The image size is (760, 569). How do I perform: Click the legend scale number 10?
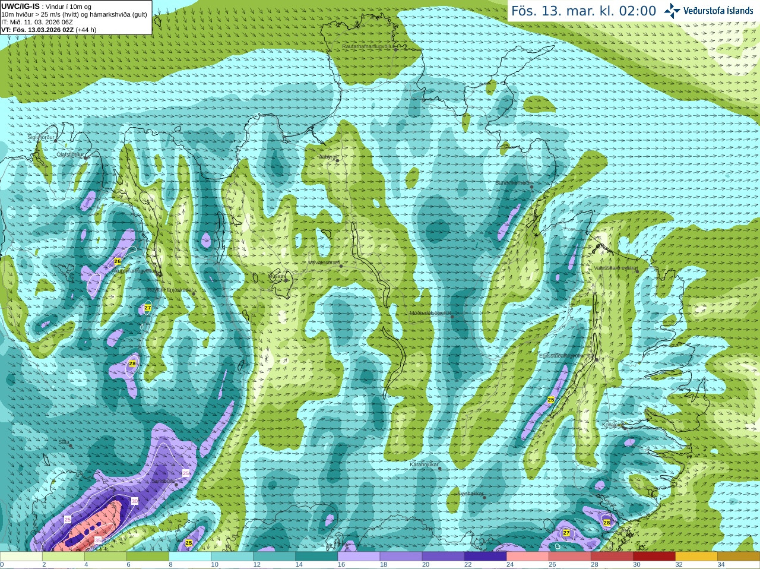coord(214,565)
